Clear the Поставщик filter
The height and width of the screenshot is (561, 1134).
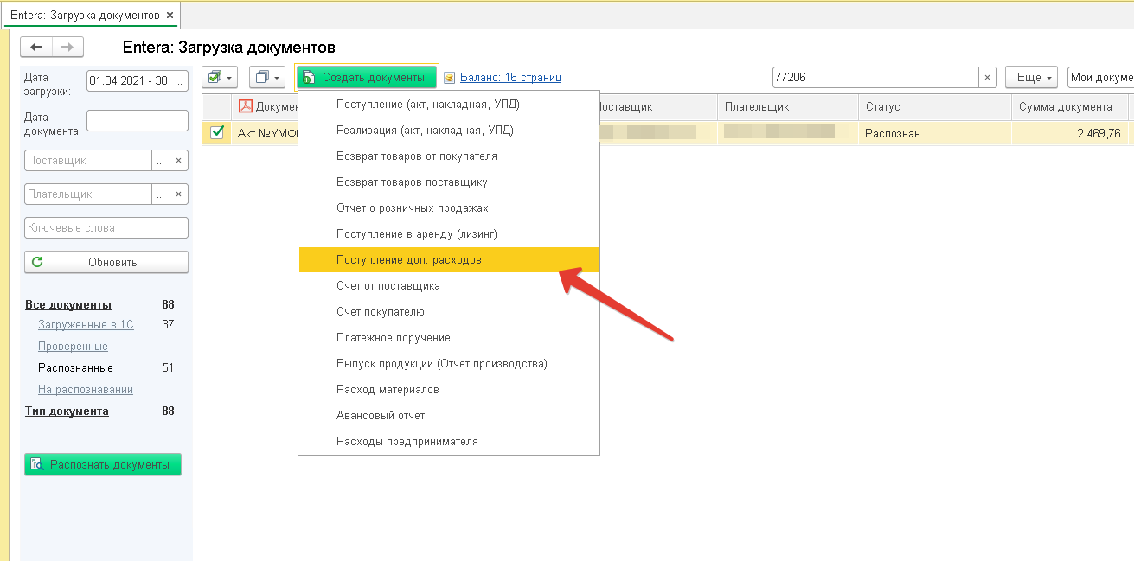(x=179, y=161)
